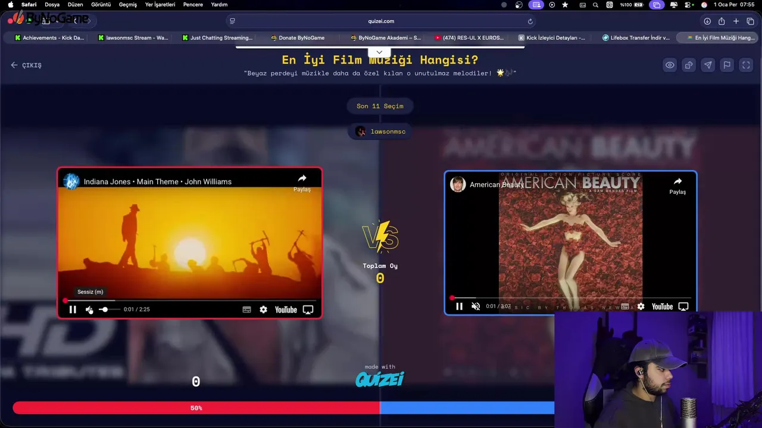Switch to Donate ByNoGame tab
762x428 pixels.
[x=298, y=37]
